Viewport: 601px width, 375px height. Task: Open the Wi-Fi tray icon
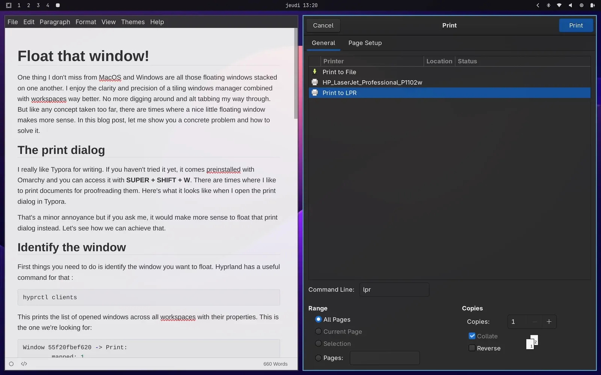[559, 5]
